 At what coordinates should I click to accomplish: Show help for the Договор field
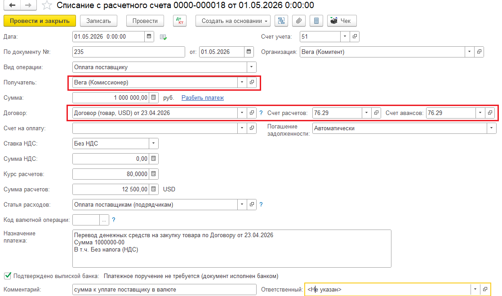coord(261,113)
